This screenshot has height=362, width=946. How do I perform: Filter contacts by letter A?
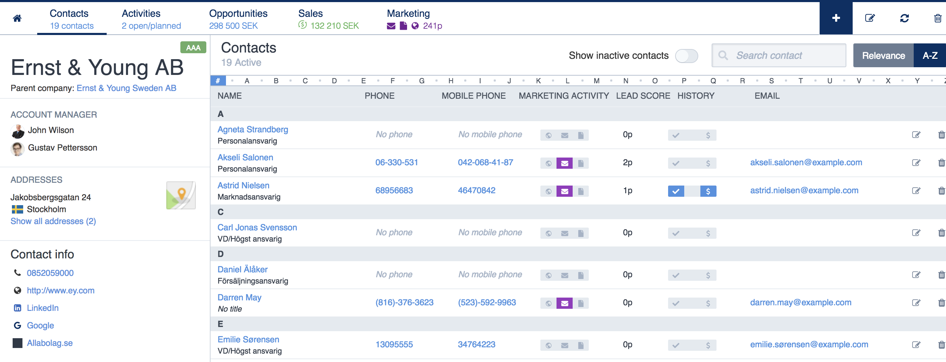tap(247, 81)
